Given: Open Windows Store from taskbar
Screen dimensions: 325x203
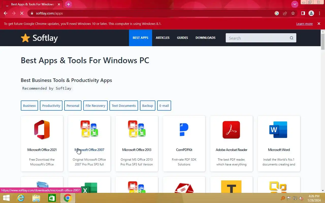Looking at the screenshot, I should pos(52,198).
